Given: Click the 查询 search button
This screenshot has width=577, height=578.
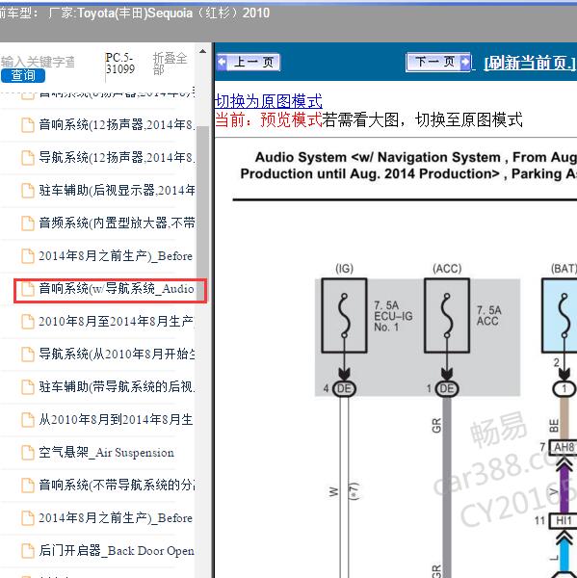Looking at the screenshot, I should point(23,75).
